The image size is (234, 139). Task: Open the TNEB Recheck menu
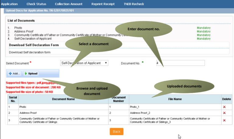[134, 4]
